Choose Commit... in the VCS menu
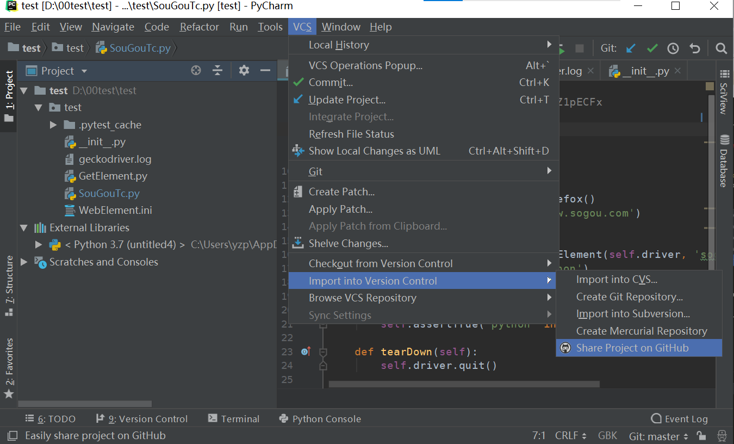 coord(424,83)
